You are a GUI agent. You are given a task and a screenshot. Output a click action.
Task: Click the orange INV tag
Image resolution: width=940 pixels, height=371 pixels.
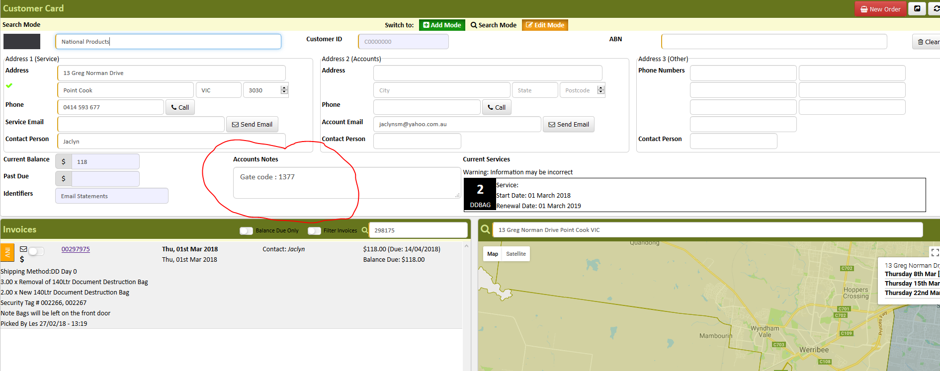point(7,253)
